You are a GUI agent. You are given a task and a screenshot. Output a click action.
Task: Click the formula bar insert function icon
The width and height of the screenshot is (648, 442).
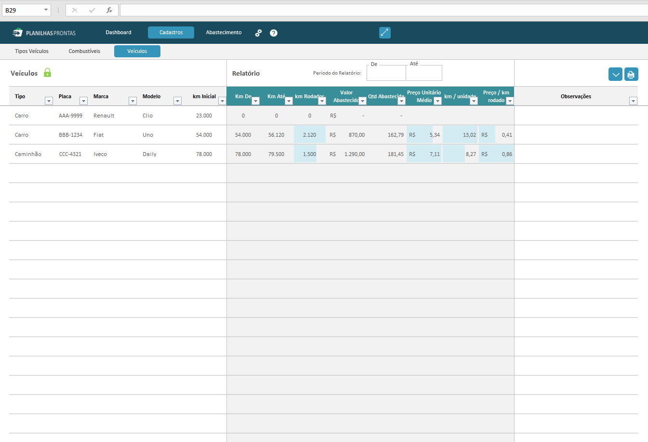point(109,10)
